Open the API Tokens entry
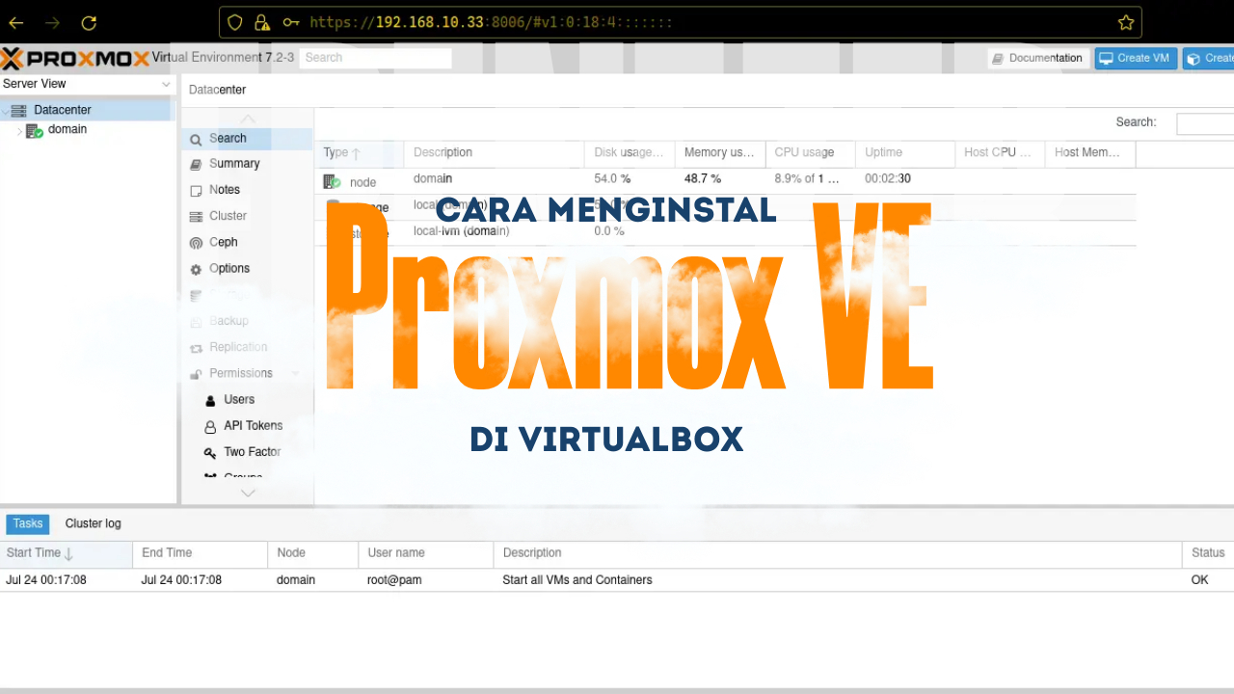Image resolution: width=1234 pixels, height=694 pixels. point(247,425)
